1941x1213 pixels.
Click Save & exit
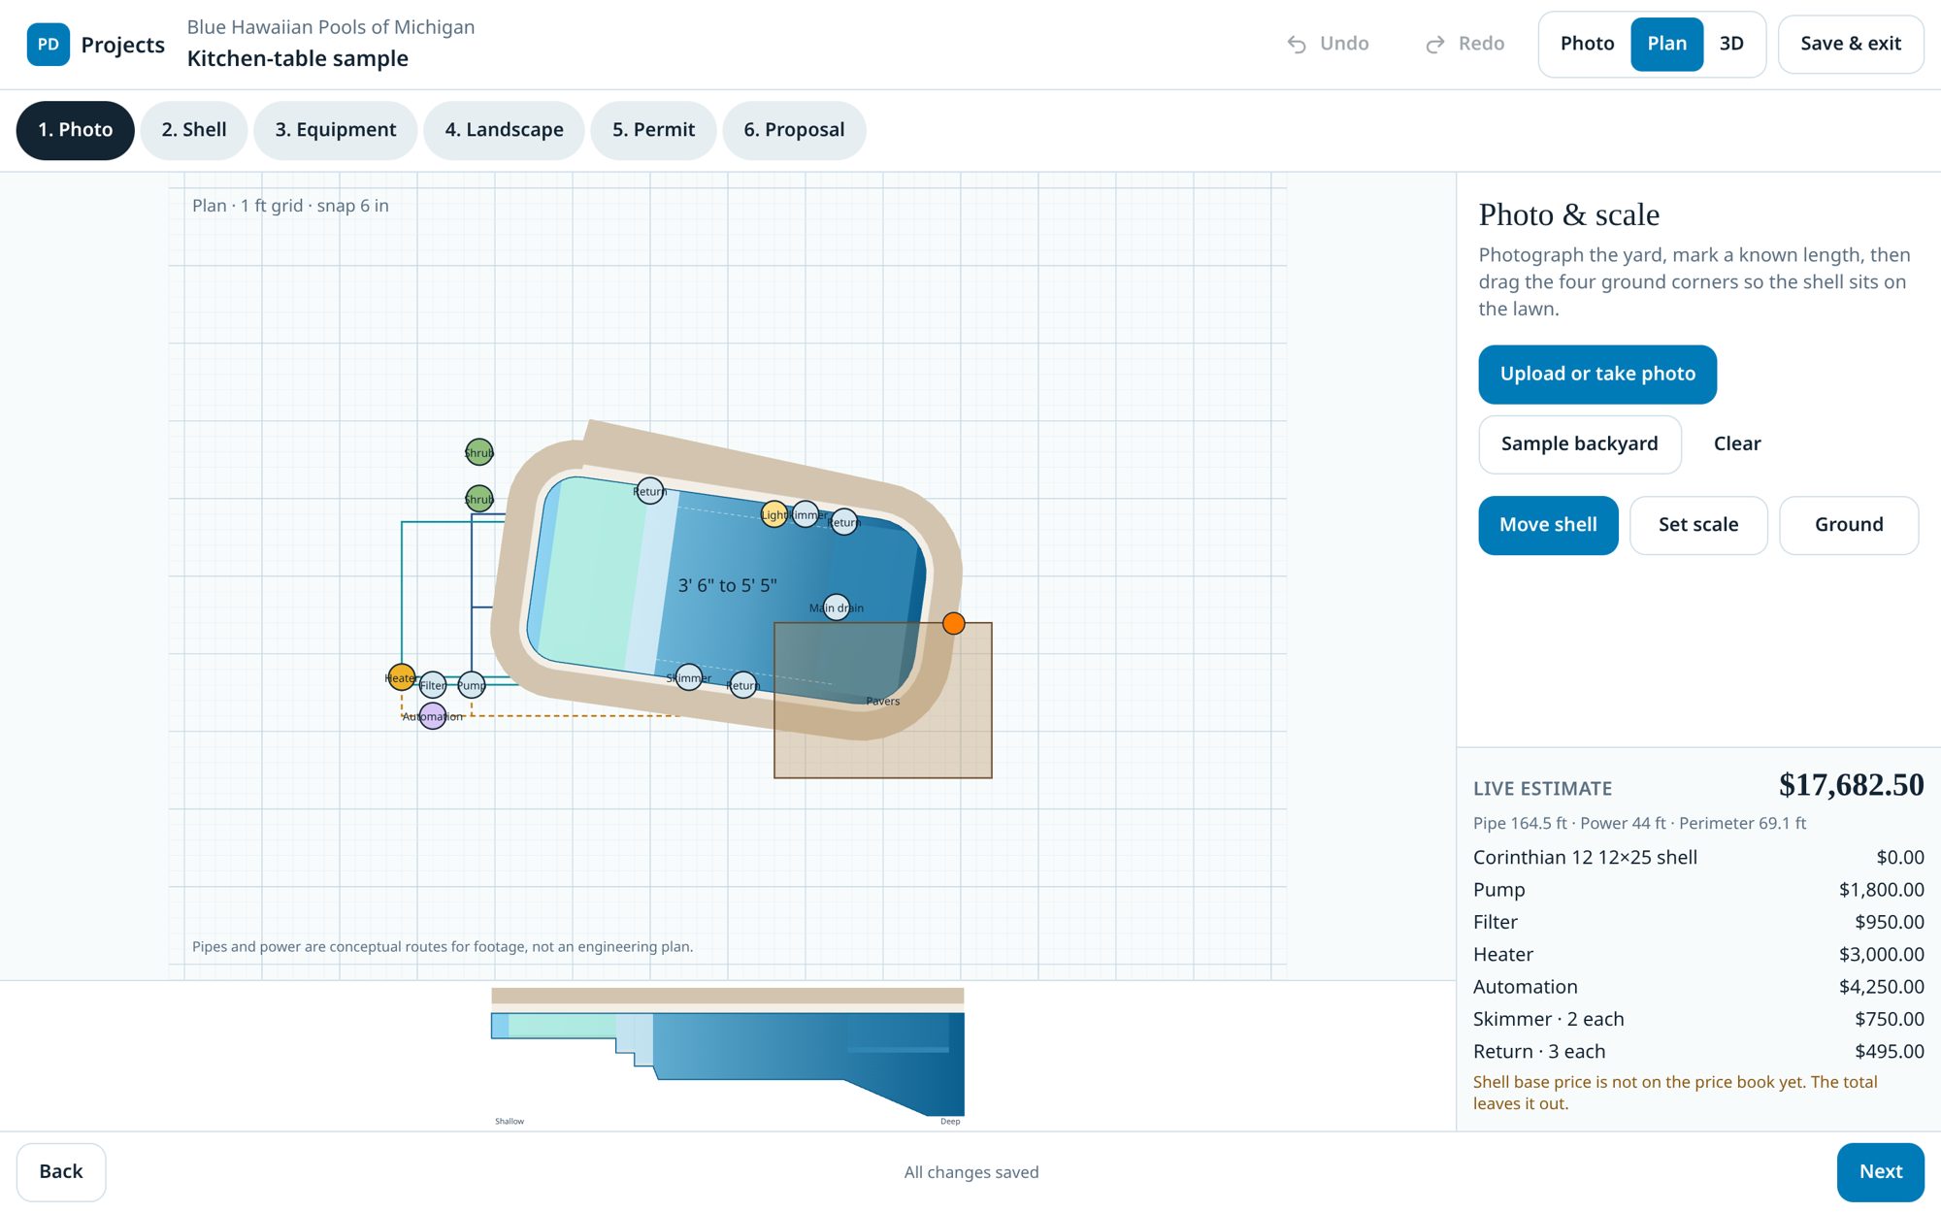(x=1850, y=44)
